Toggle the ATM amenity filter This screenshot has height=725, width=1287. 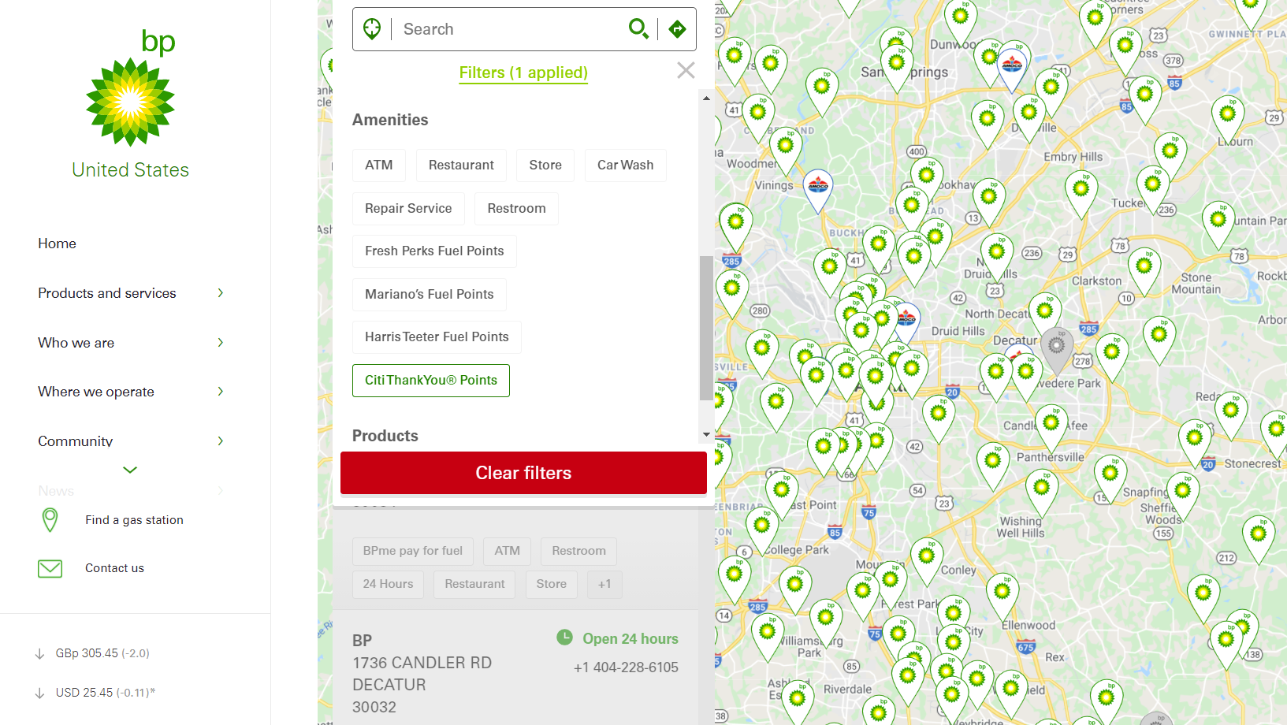click(x=378, y=165)
